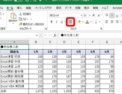Image resolution: width=122 pixels, height=94 pixels.
Task: Open the Font group dialog launcher
Action: pos(101,29)
